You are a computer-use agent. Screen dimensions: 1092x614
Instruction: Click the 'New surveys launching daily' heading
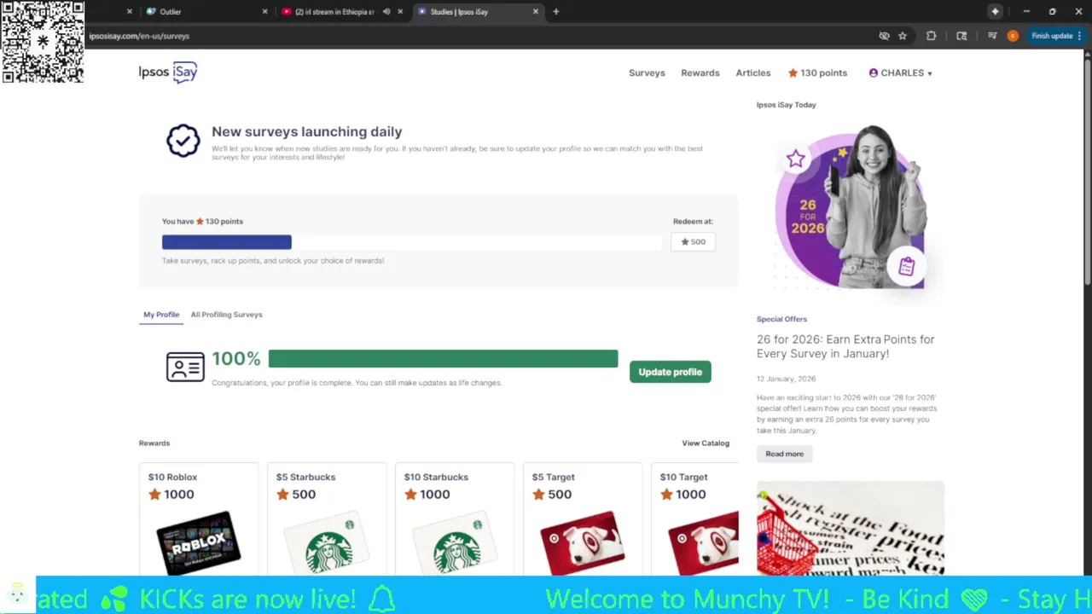coord(306,132)
